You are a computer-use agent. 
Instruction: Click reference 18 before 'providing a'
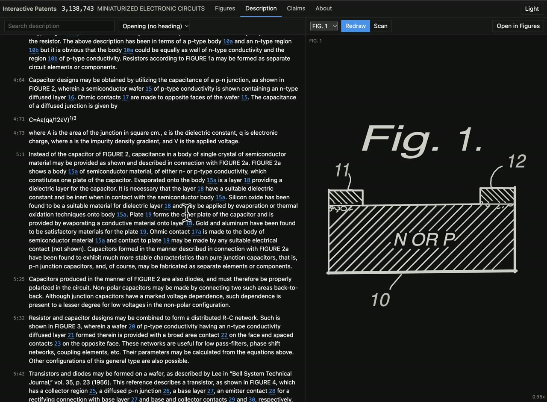(247, 180)
